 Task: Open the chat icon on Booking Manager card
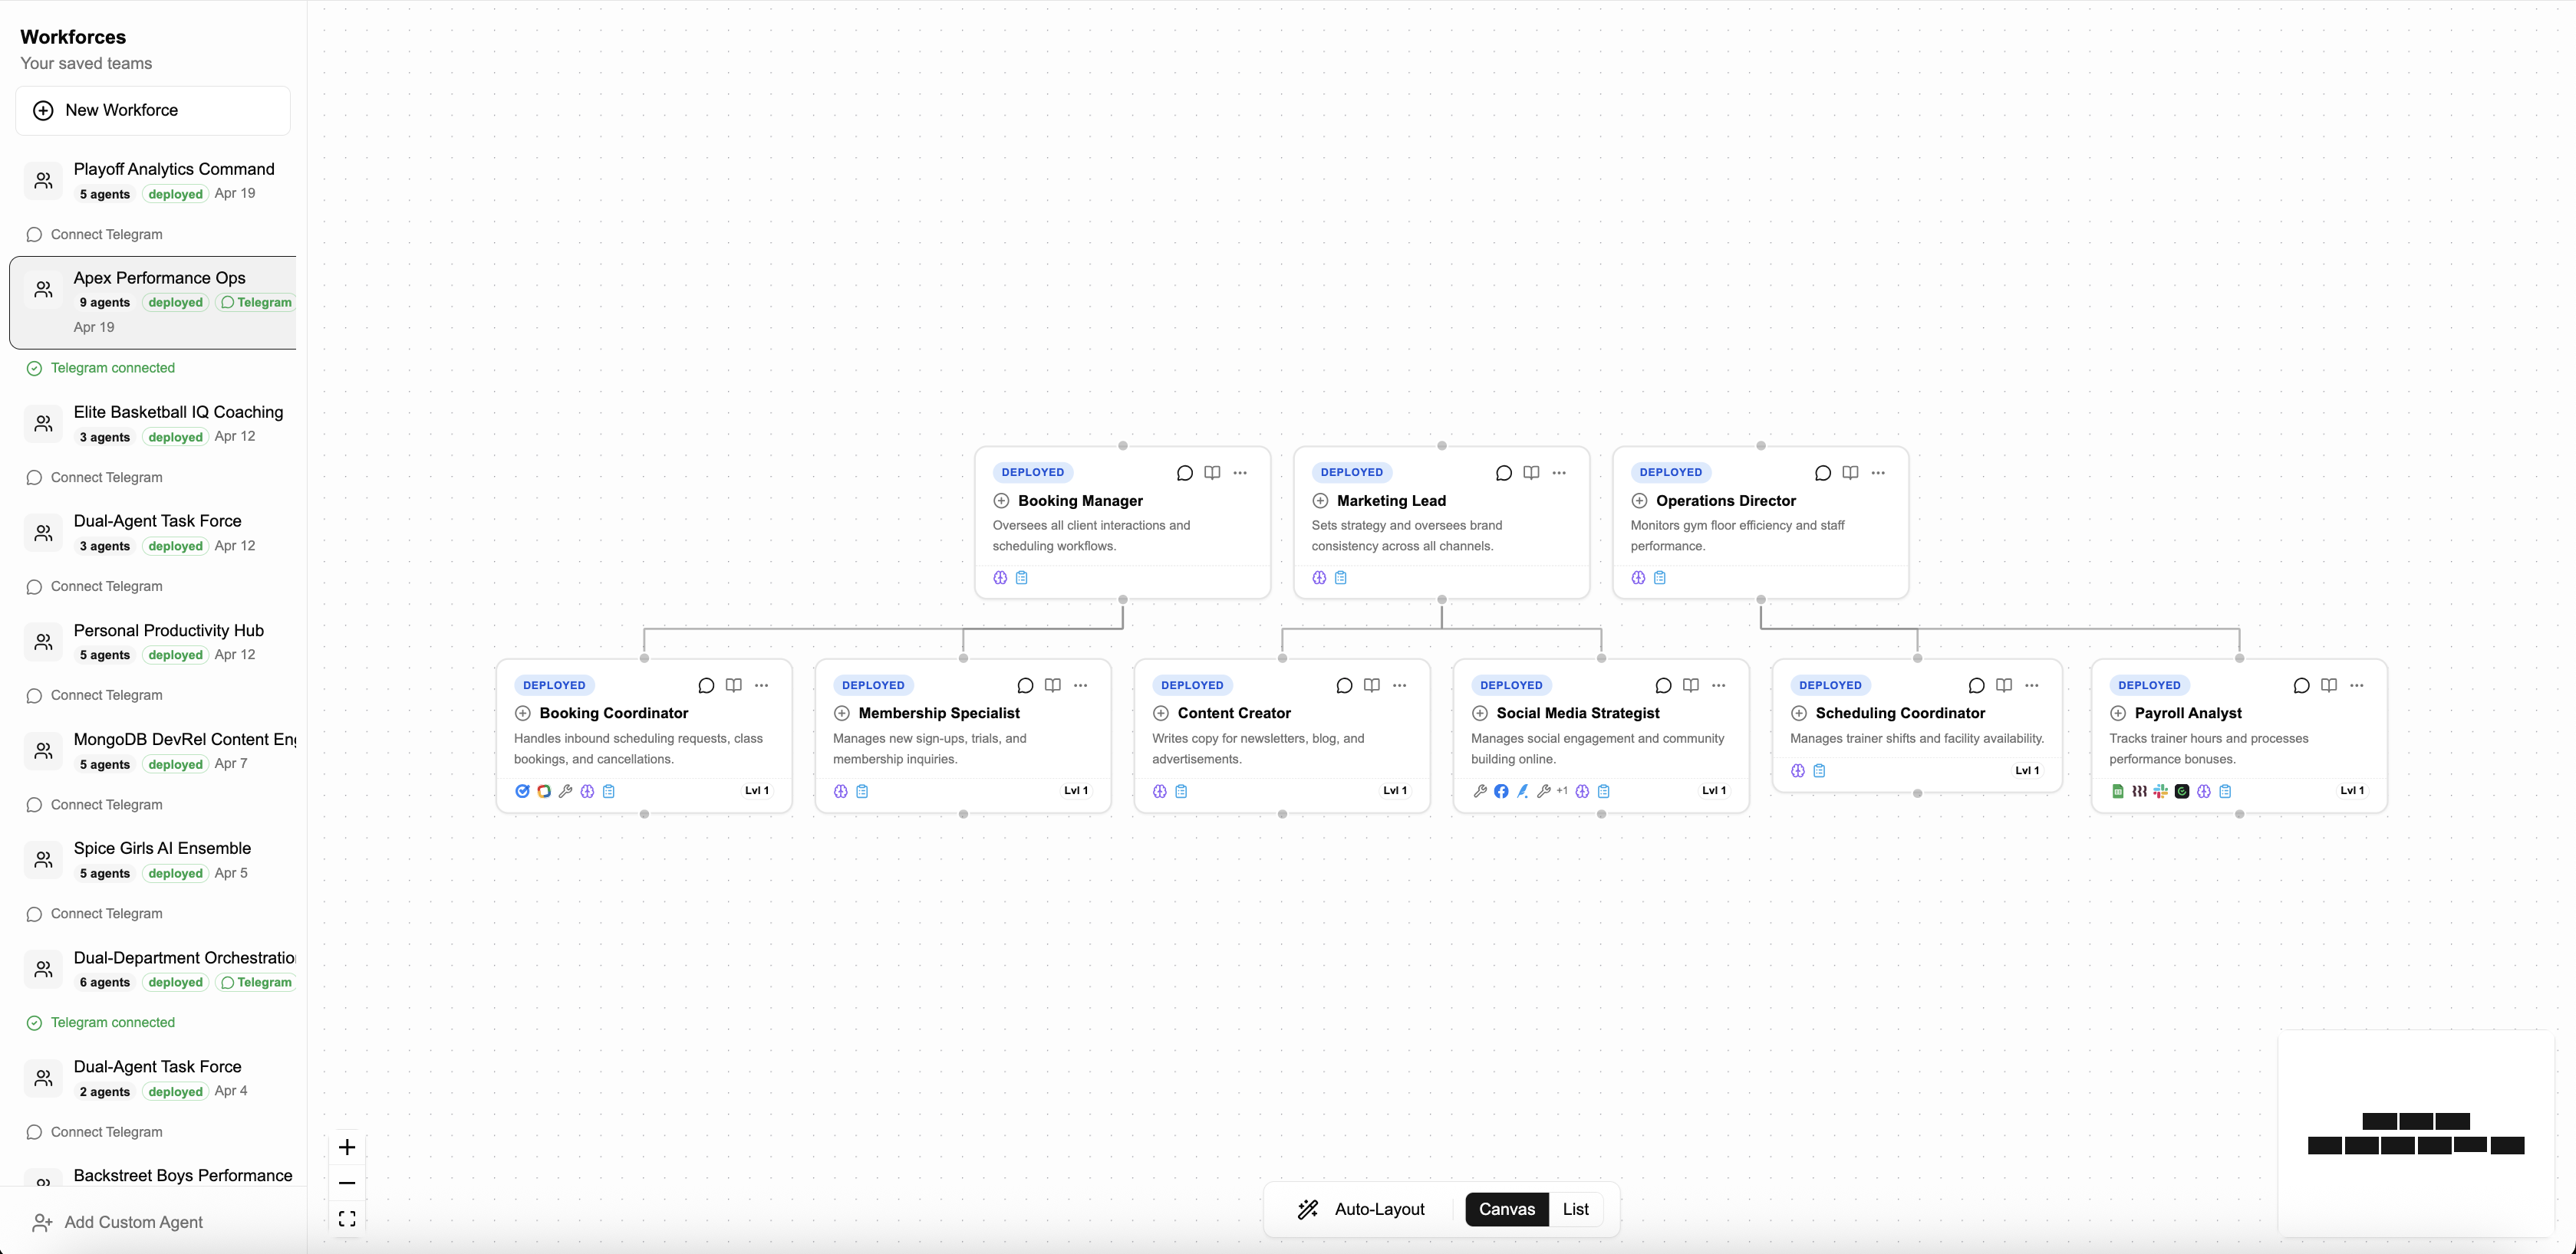tap(1184, 473)
